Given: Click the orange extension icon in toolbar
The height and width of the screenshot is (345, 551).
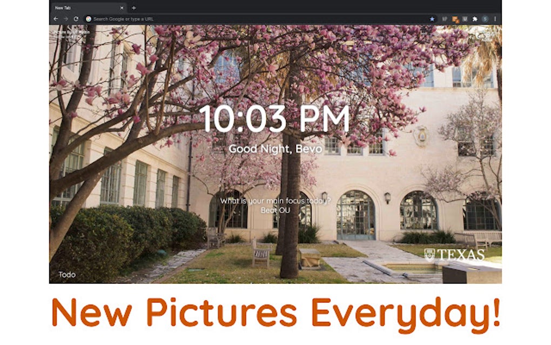Looking at the screenshot, I should 455,19.
